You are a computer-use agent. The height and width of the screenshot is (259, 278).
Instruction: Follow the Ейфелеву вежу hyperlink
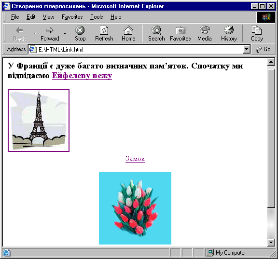(x=82, y=76)
